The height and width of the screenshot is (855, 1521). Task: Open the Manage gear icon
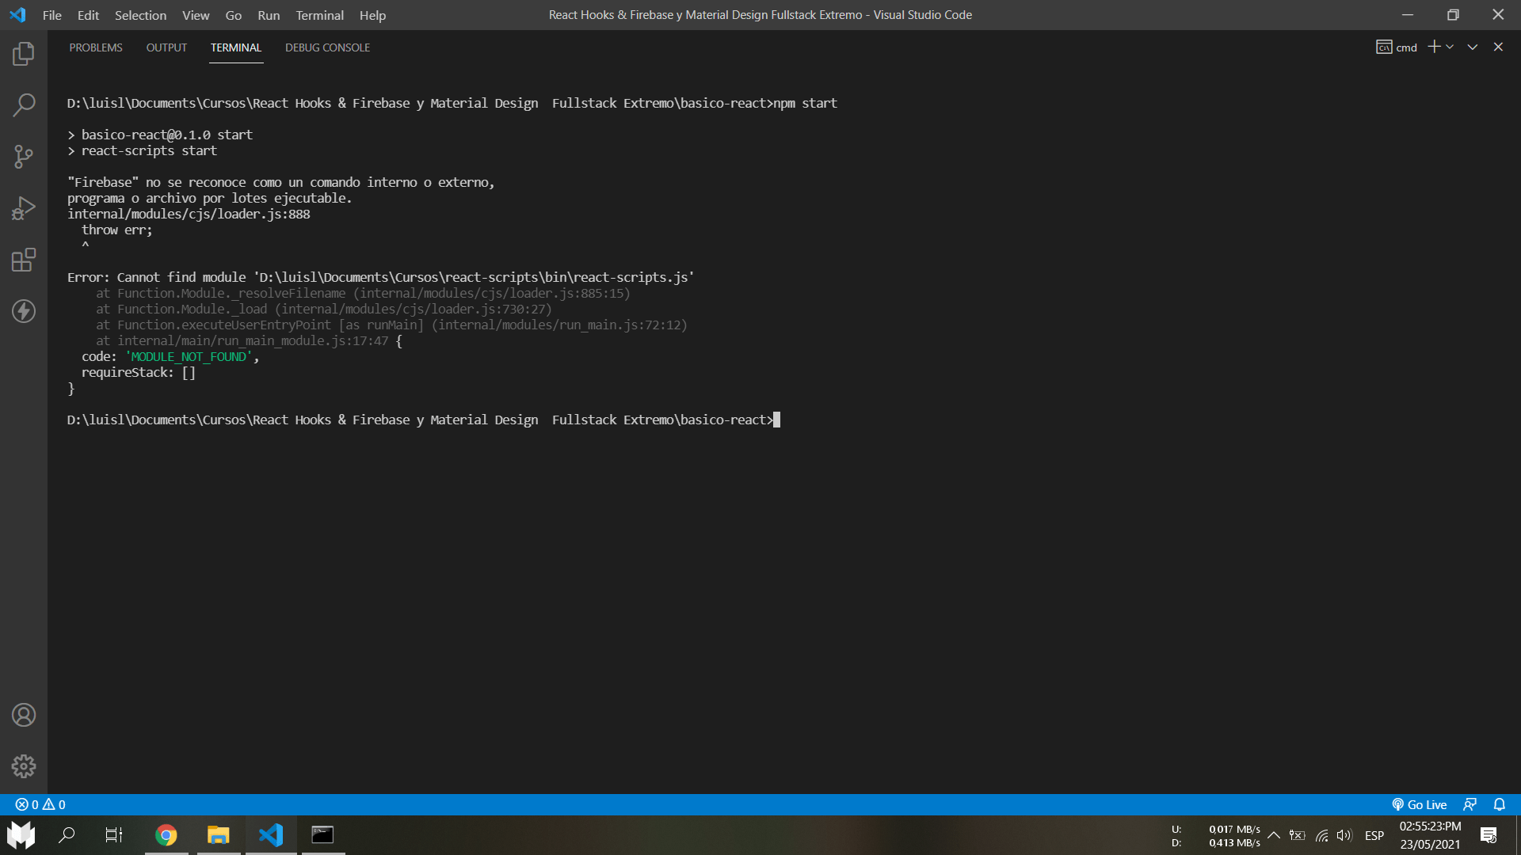click(x=24, y=766)
